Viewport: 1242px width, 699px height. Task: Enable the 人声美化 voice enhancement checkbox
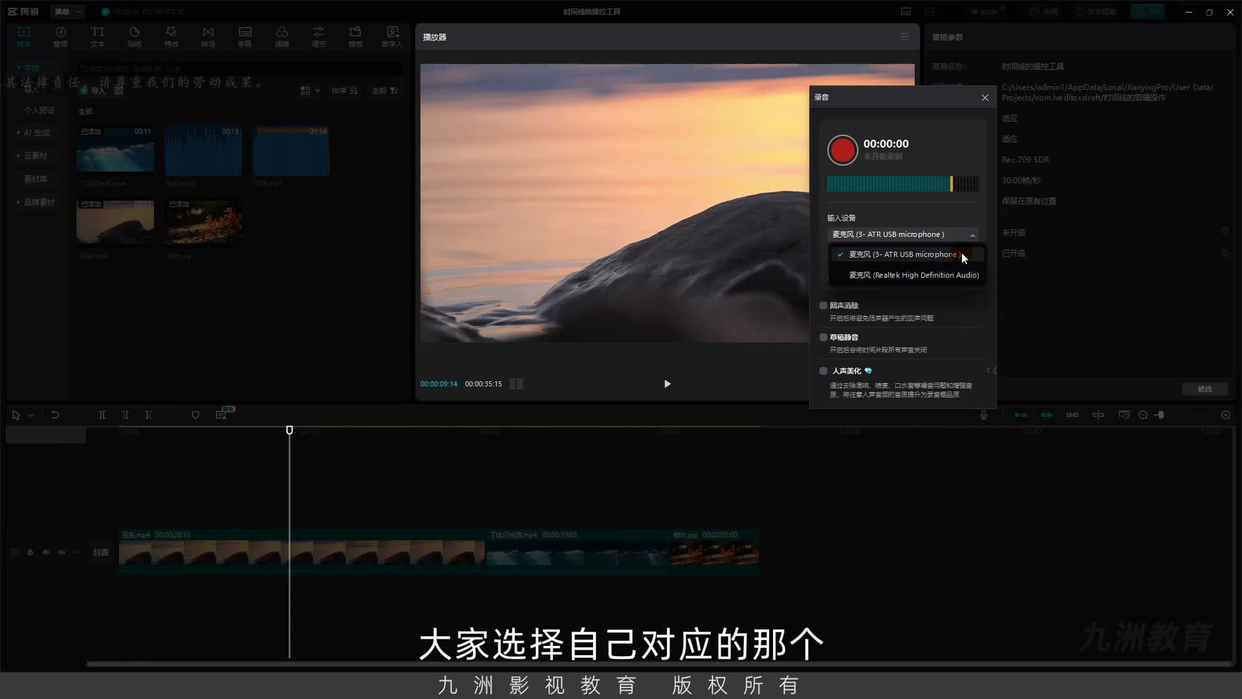[x=823, y=371]
